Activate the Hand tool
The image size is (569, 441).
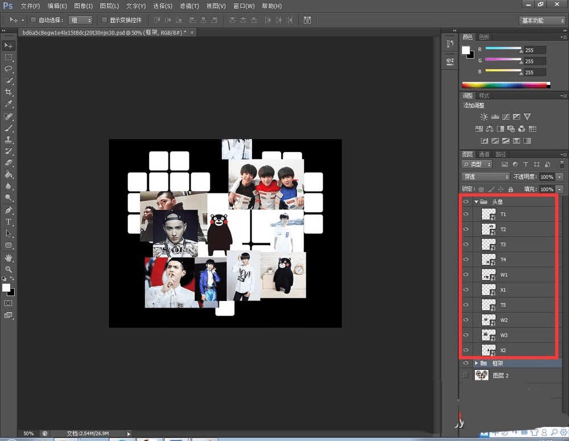pyautogui.click(x=9, y=258)
